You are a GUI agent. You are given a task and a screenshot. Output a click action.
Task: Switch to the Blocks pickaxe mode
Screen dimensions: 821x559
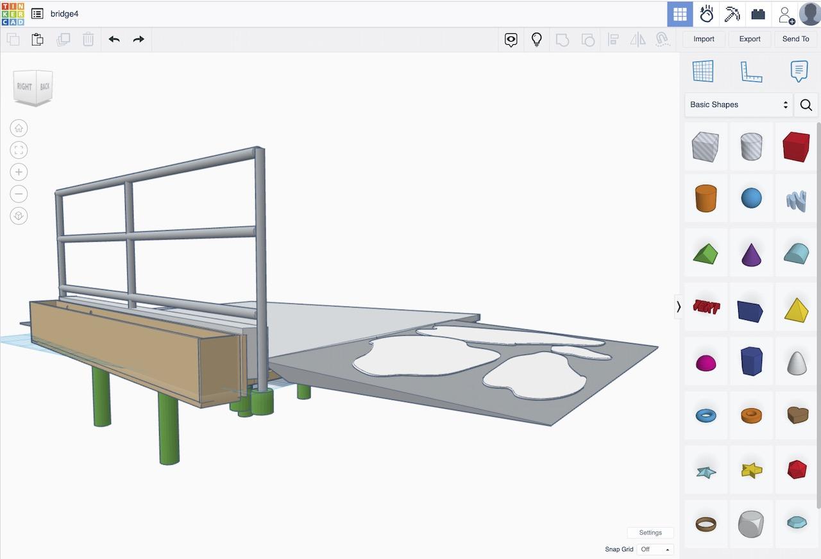(x=732, y=13)
